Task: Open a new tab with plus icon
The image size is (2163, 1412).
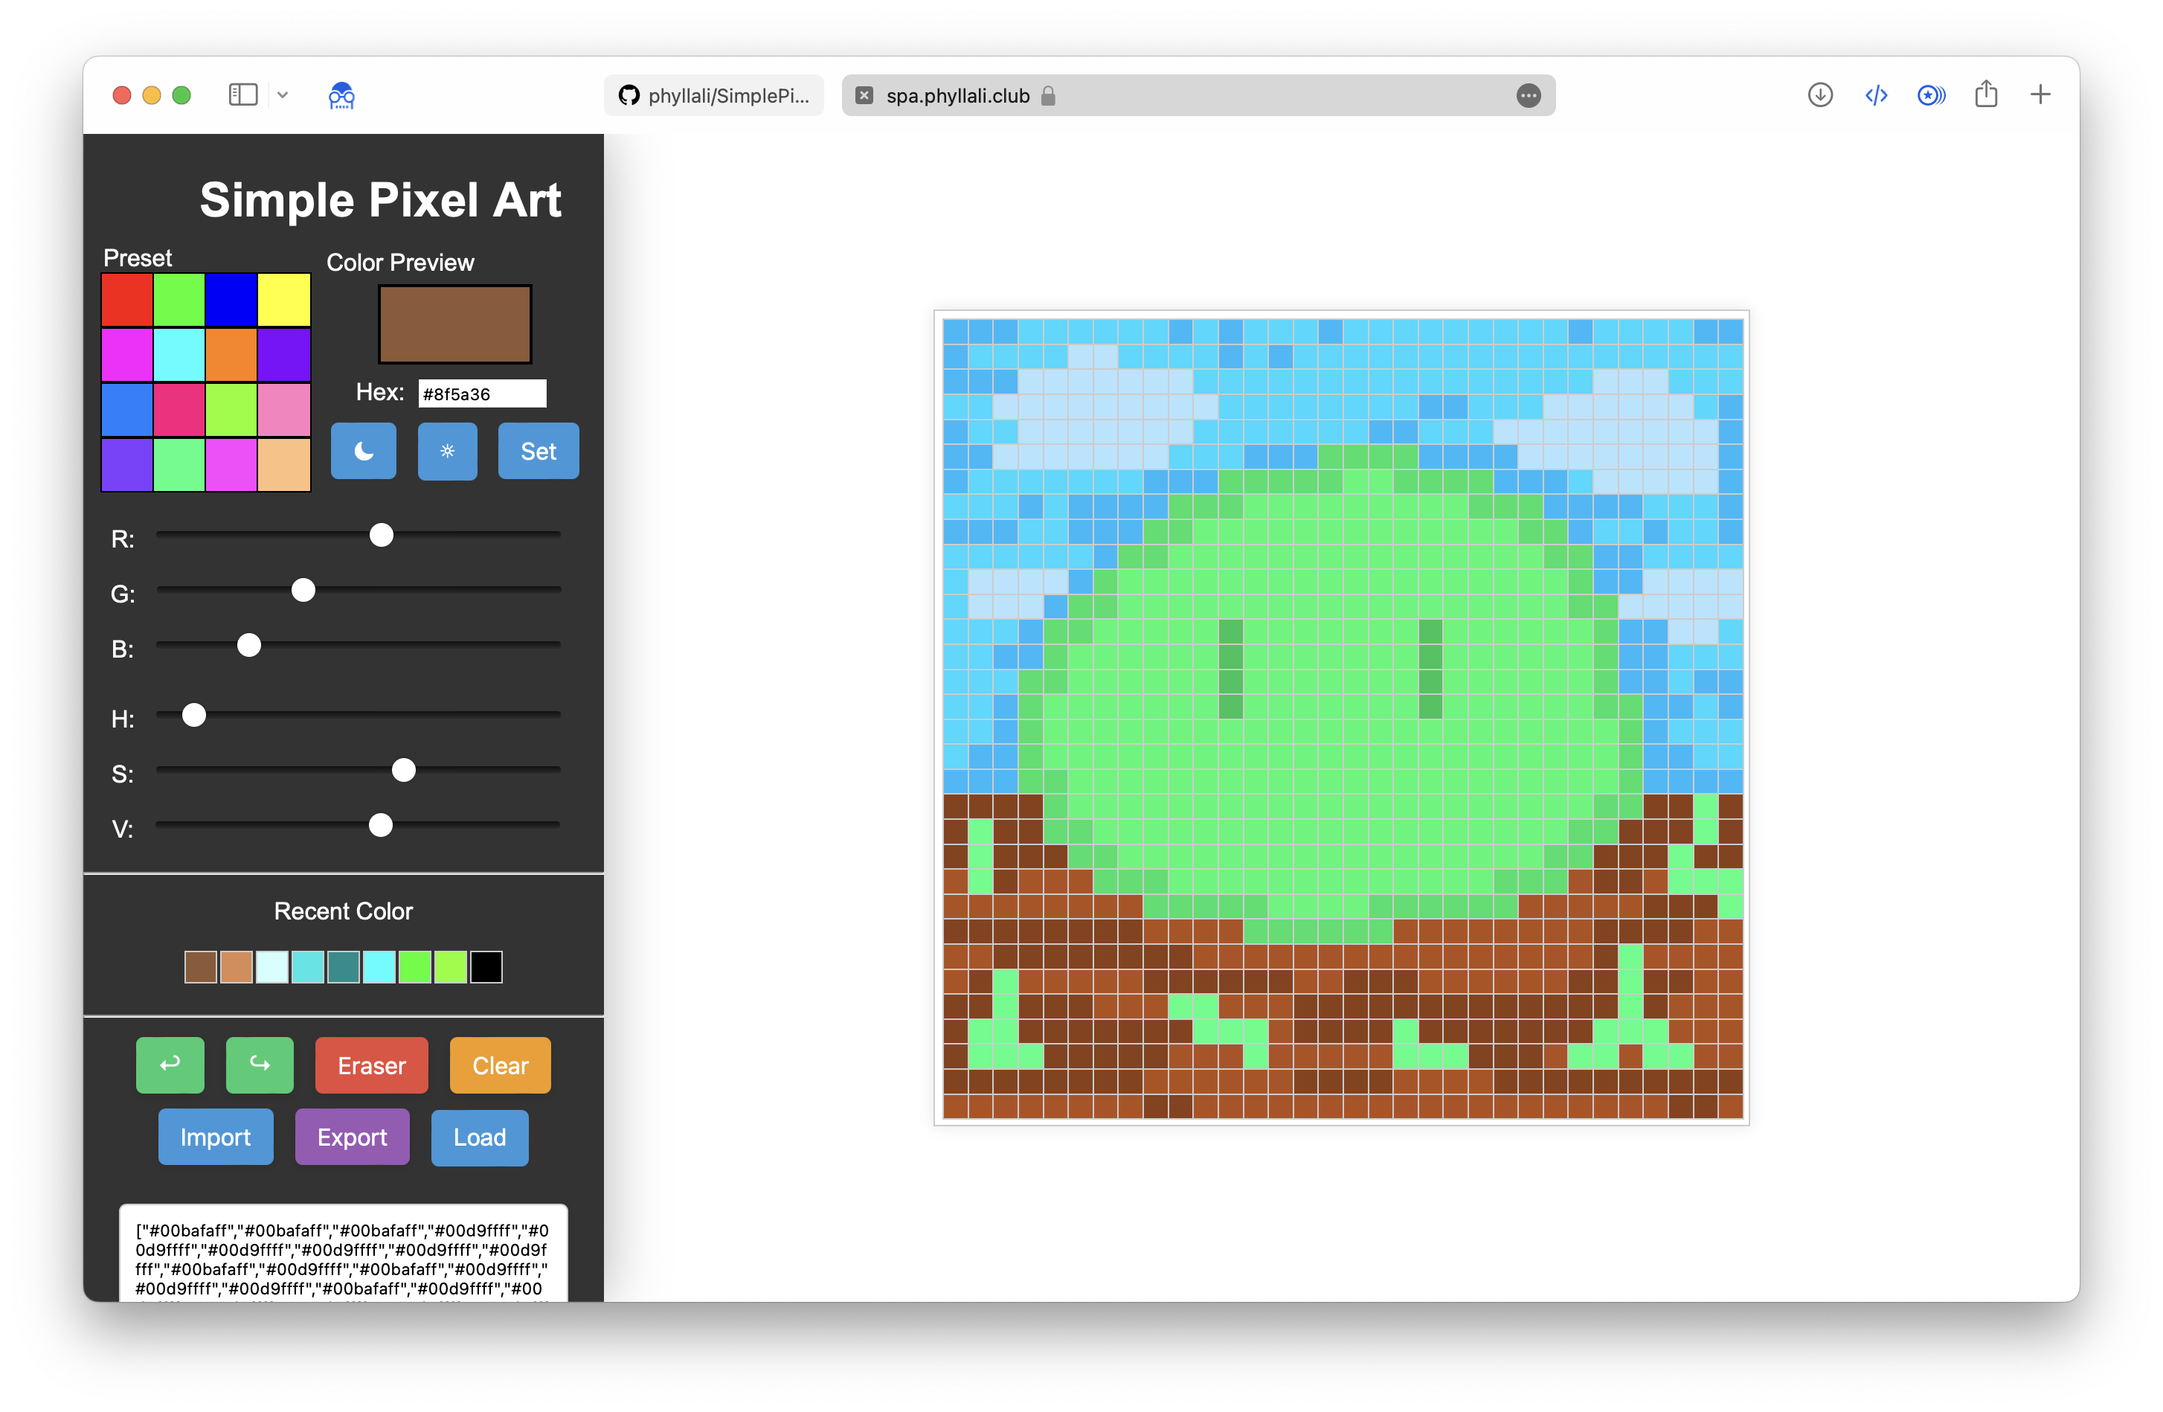Action: (x=2040, y=94)
